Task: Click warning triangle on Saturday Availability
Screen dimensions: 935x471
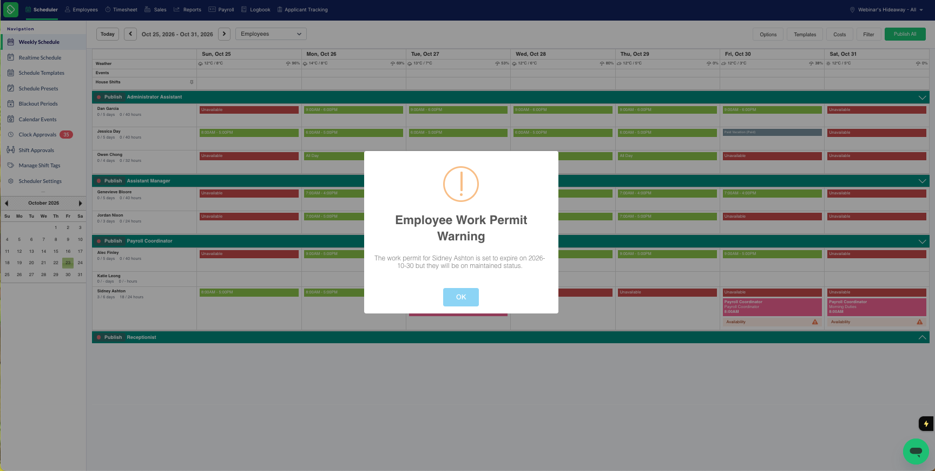Action: (919, 322)
